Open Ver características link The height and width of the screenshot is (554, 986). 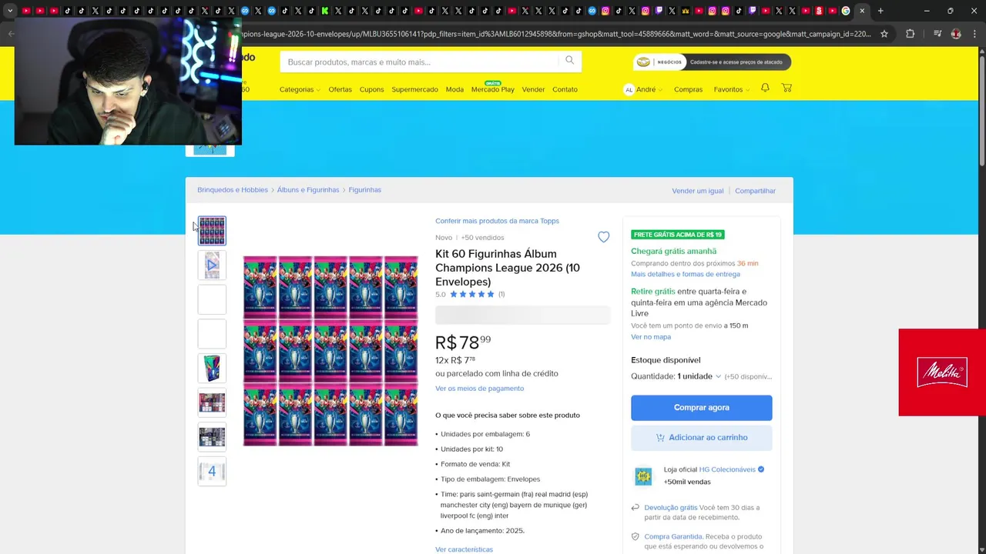[464, 549]
